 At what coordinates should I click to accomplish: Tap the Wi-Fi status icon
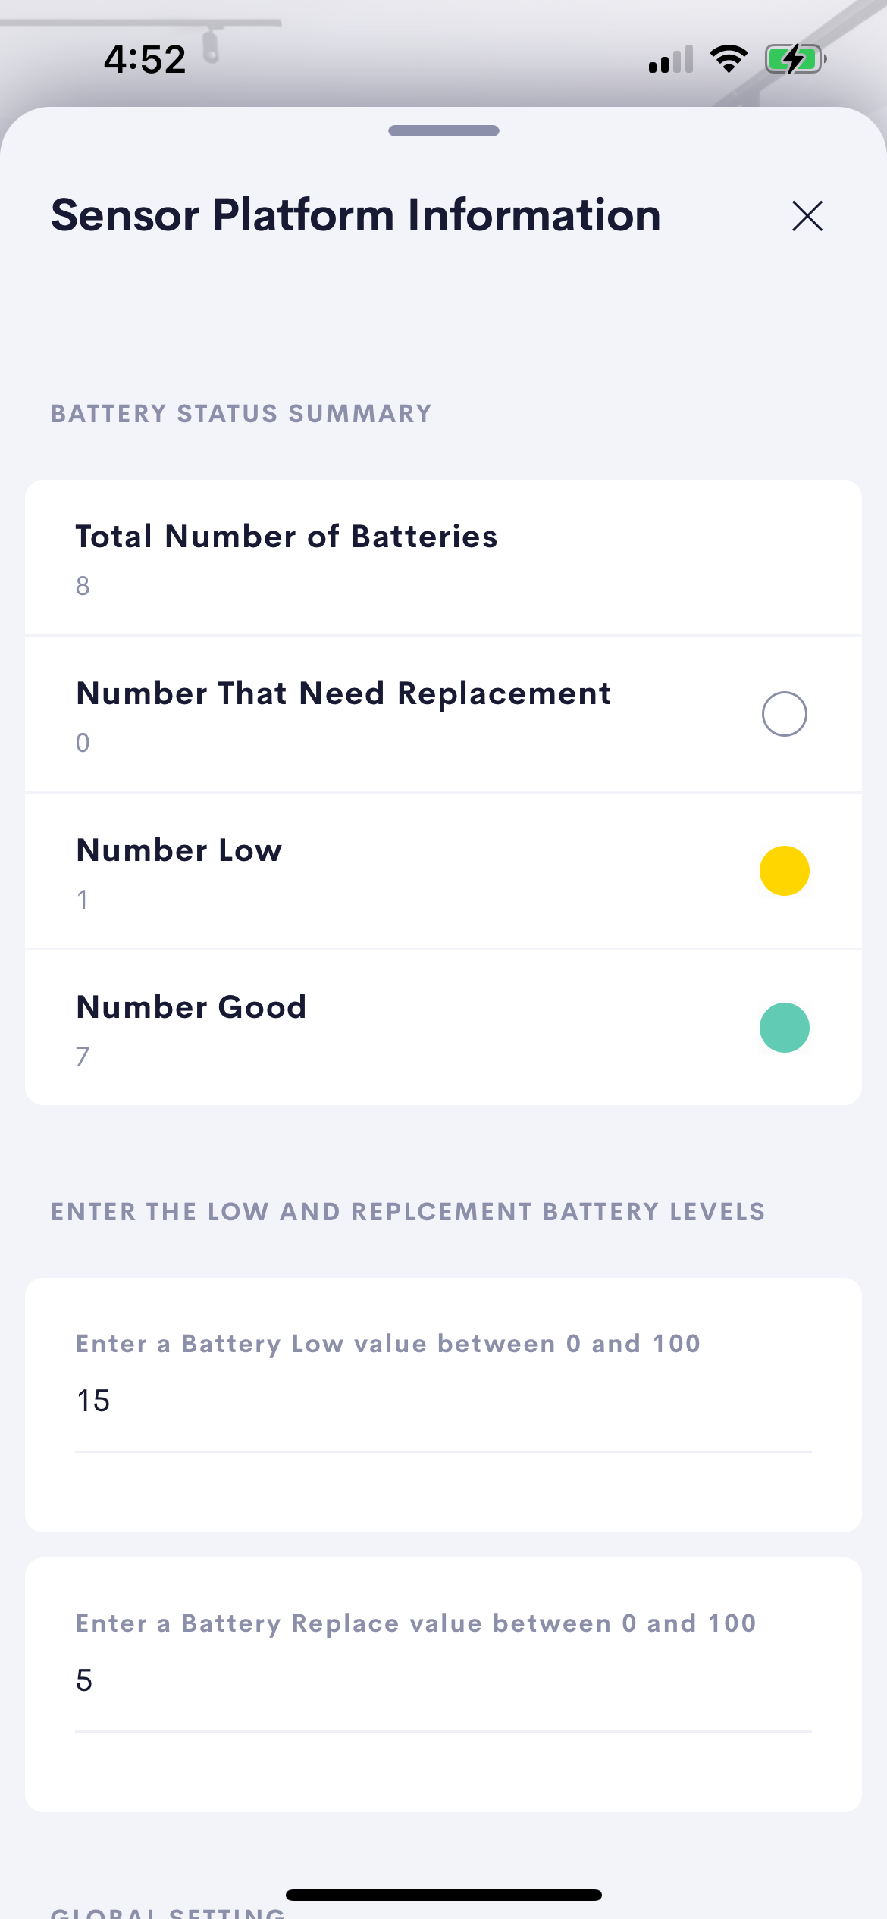(729, 59)
